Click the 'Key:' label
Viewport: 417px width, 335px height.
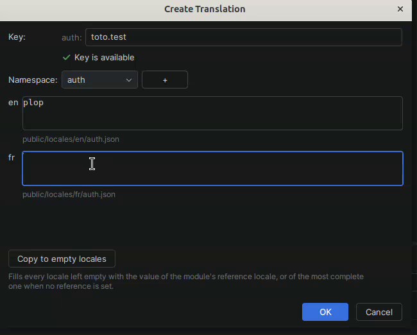click(x=17, y=37)
